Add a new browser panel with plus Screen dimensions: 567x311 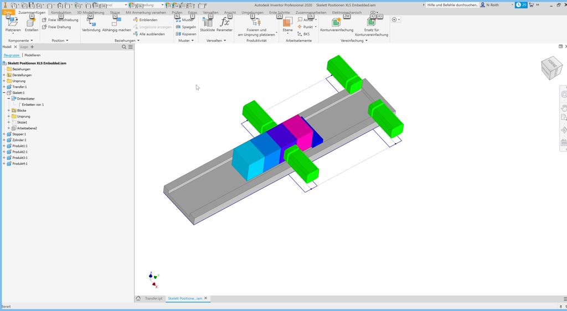pyautogui.click(x=32, y=47)
